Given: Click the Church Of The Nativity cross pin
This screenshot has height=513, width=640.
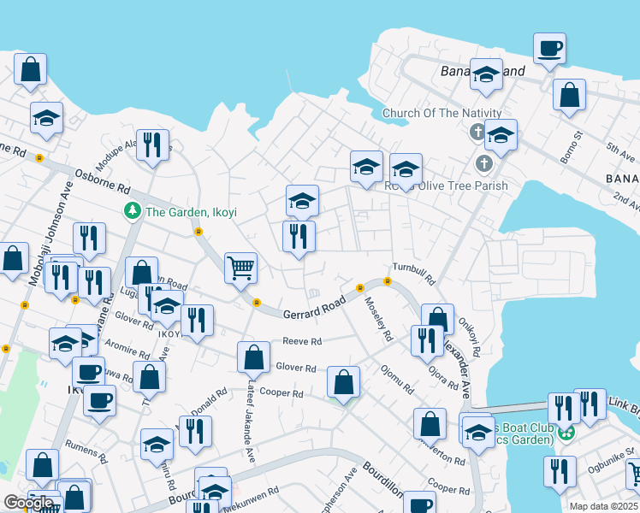Looking at the screenshot, I should pos(477,133).
